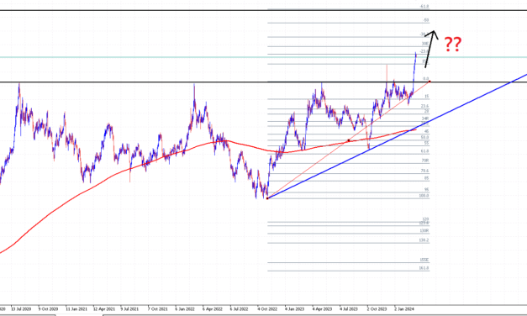Image resolution: width=527 pixels, height=316 pixels.
Task: Select the Fibonacci '55' retracement label
Action: click(426, 143)
